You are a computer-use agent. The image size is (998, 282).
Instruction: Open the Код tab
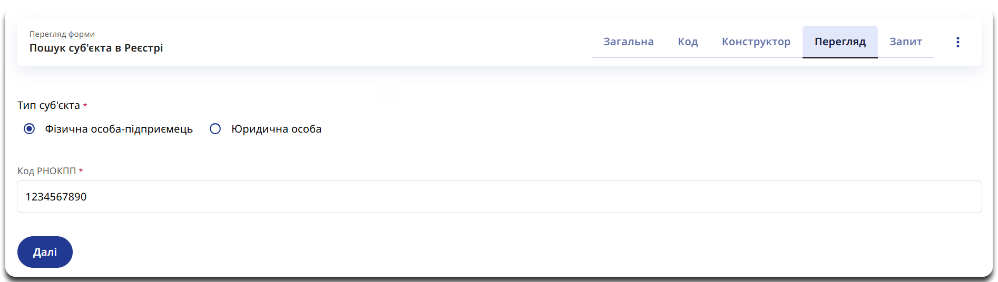click(688, 42)
